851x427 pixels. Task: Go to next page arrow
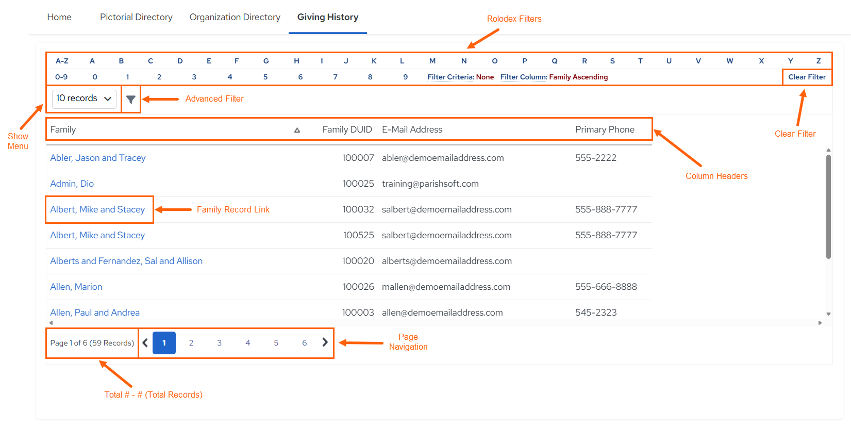point(325,342)
